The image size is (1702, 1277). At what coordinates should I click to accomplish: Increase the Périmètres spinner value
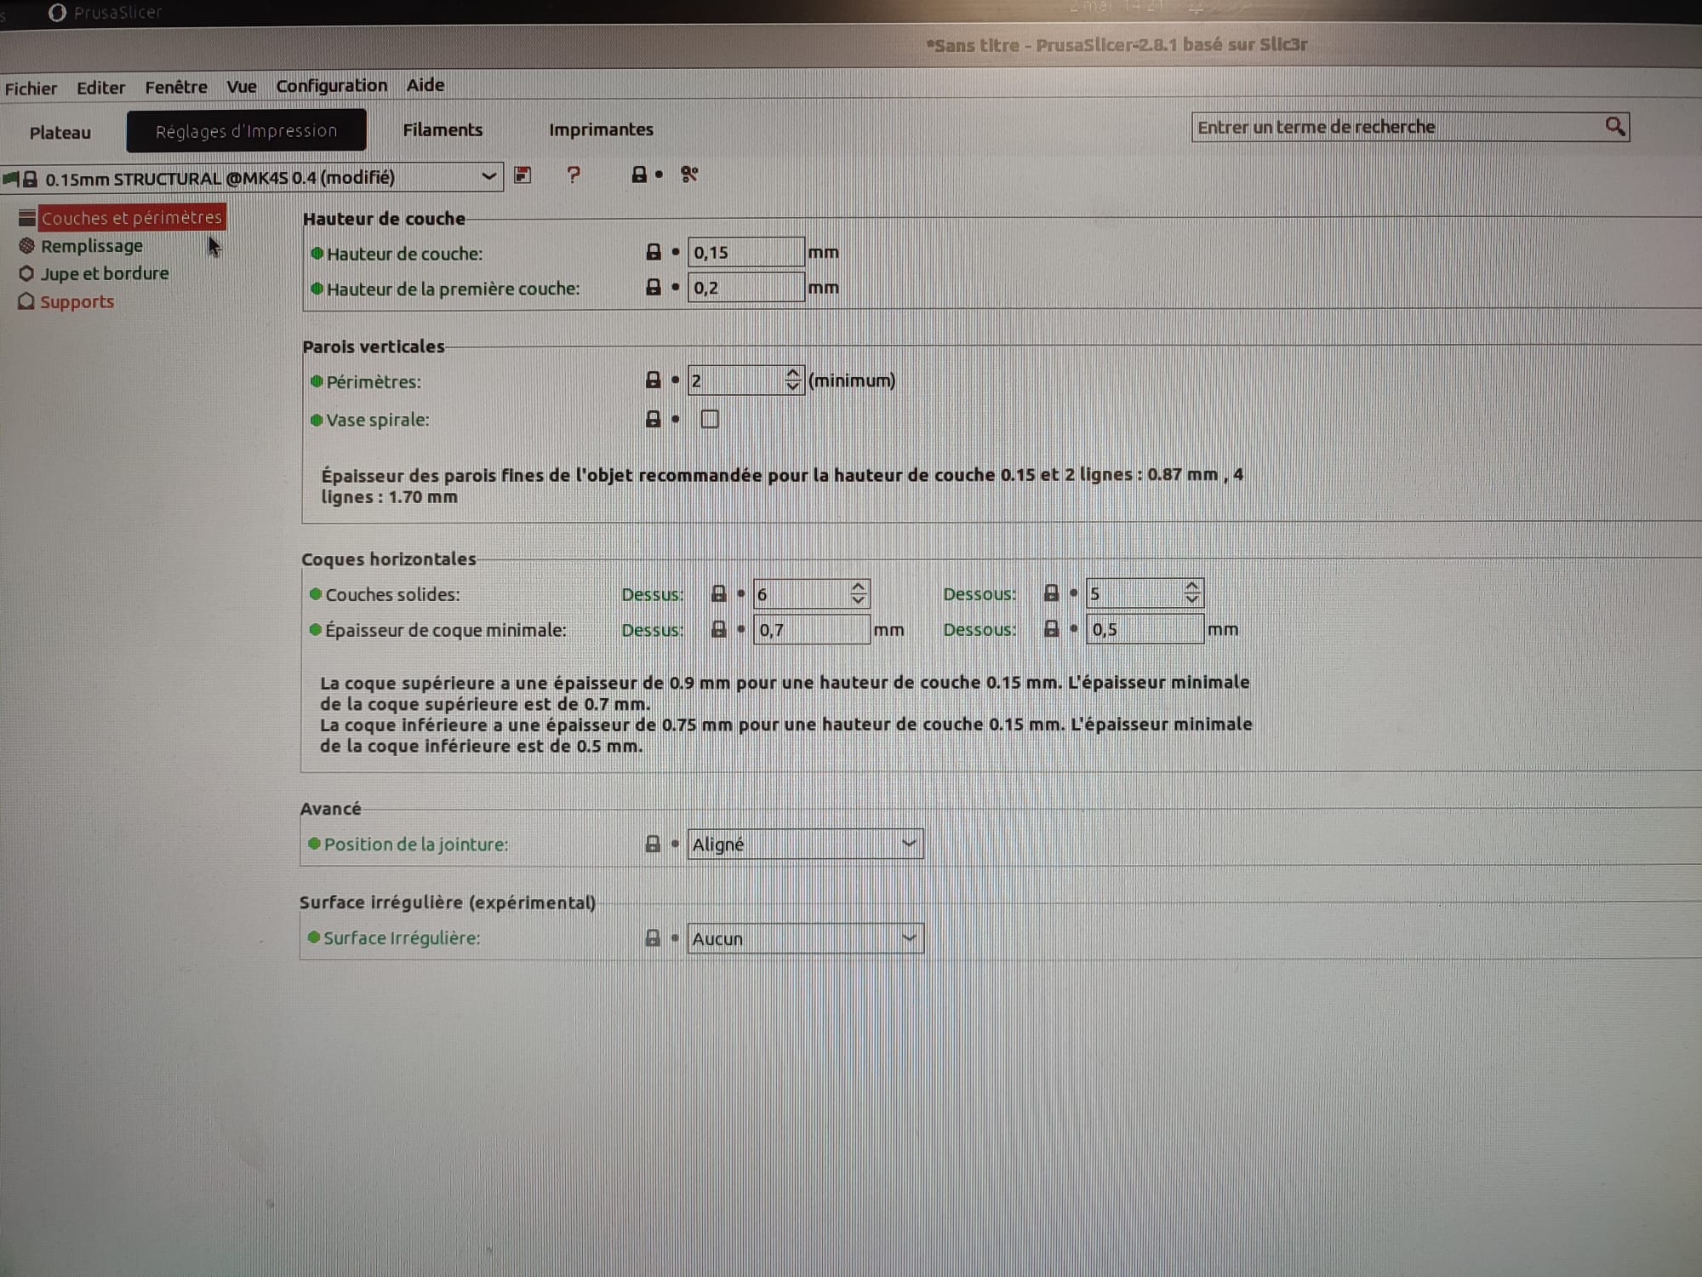pos(793,373)
